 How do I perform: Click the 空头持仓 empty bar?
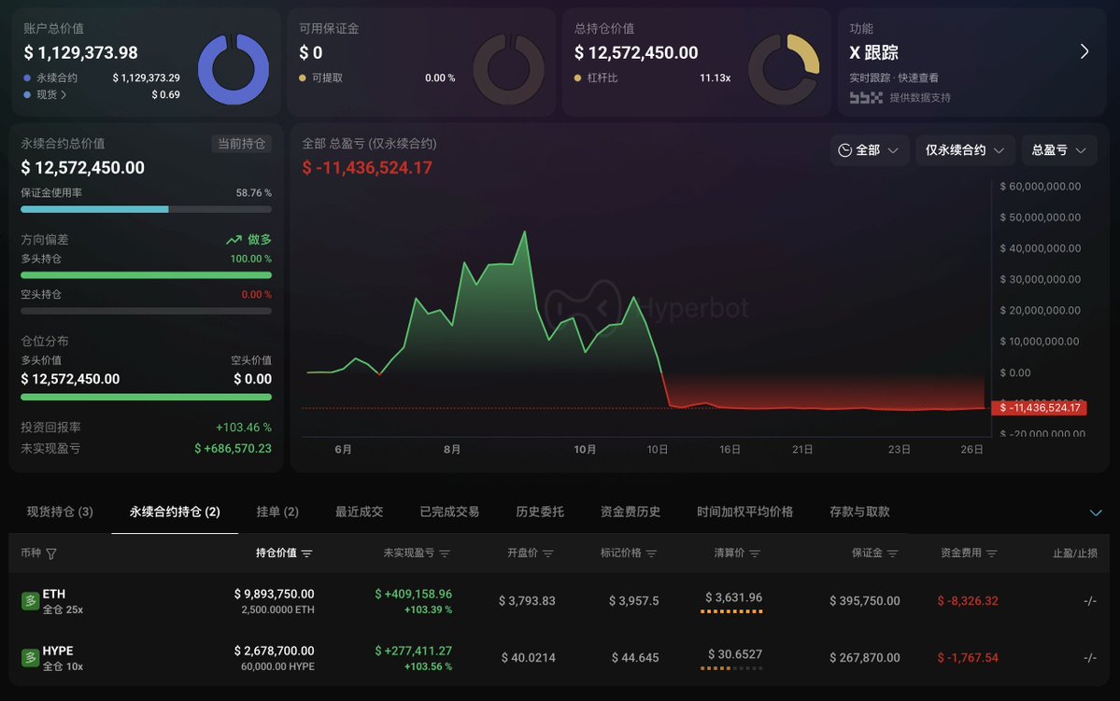point(147,311)
